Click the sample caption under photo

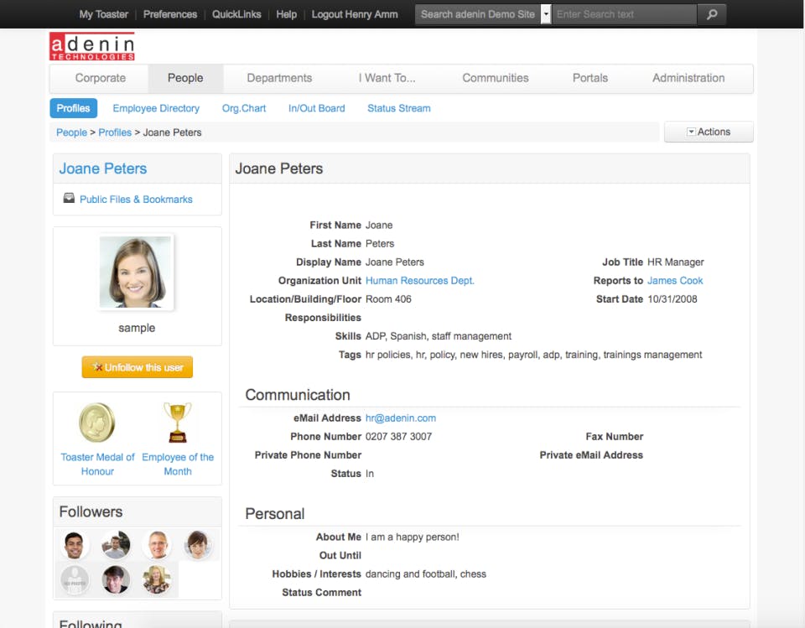137,328
